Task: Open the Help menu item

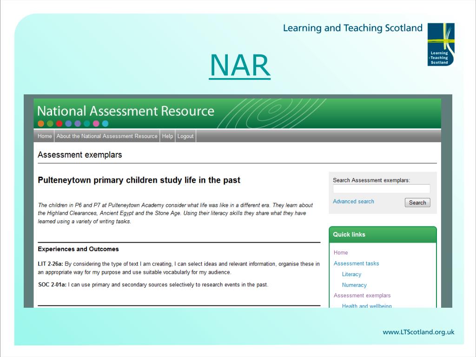Action: pyautogui.click(x=167, y=136)
